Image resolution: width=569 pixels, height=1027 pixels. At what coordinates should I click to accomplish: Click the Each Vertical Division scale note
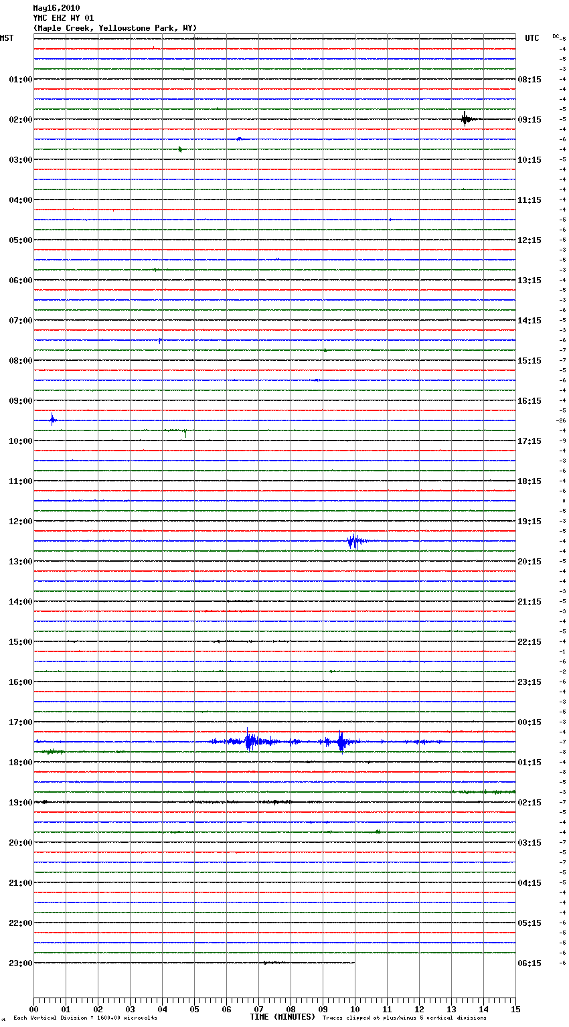pos(85,1018)
